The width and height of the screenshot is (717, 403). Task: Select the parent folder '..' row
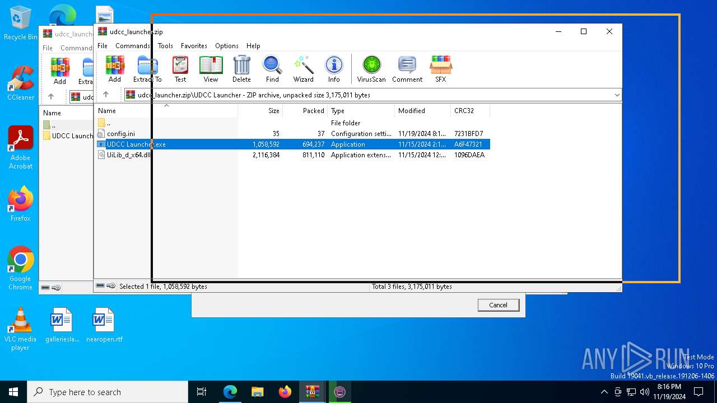pos(292,123)
